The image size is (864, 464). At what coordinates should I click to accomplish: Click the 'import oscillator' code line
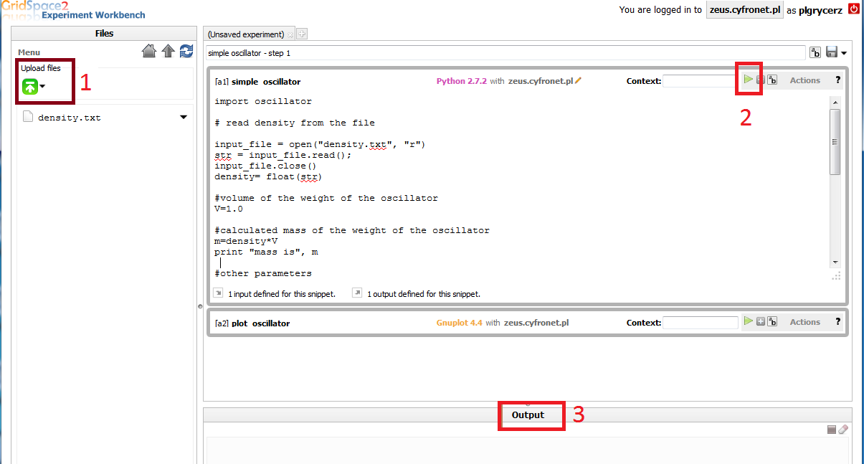[x=263, y=101]
